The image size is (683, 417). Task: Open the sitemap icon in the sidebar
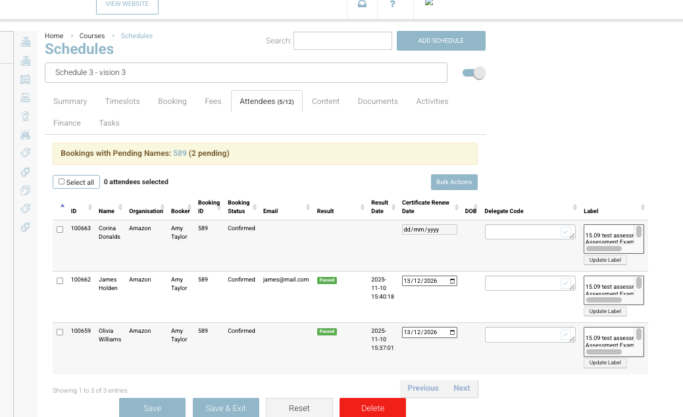(25, 97)
